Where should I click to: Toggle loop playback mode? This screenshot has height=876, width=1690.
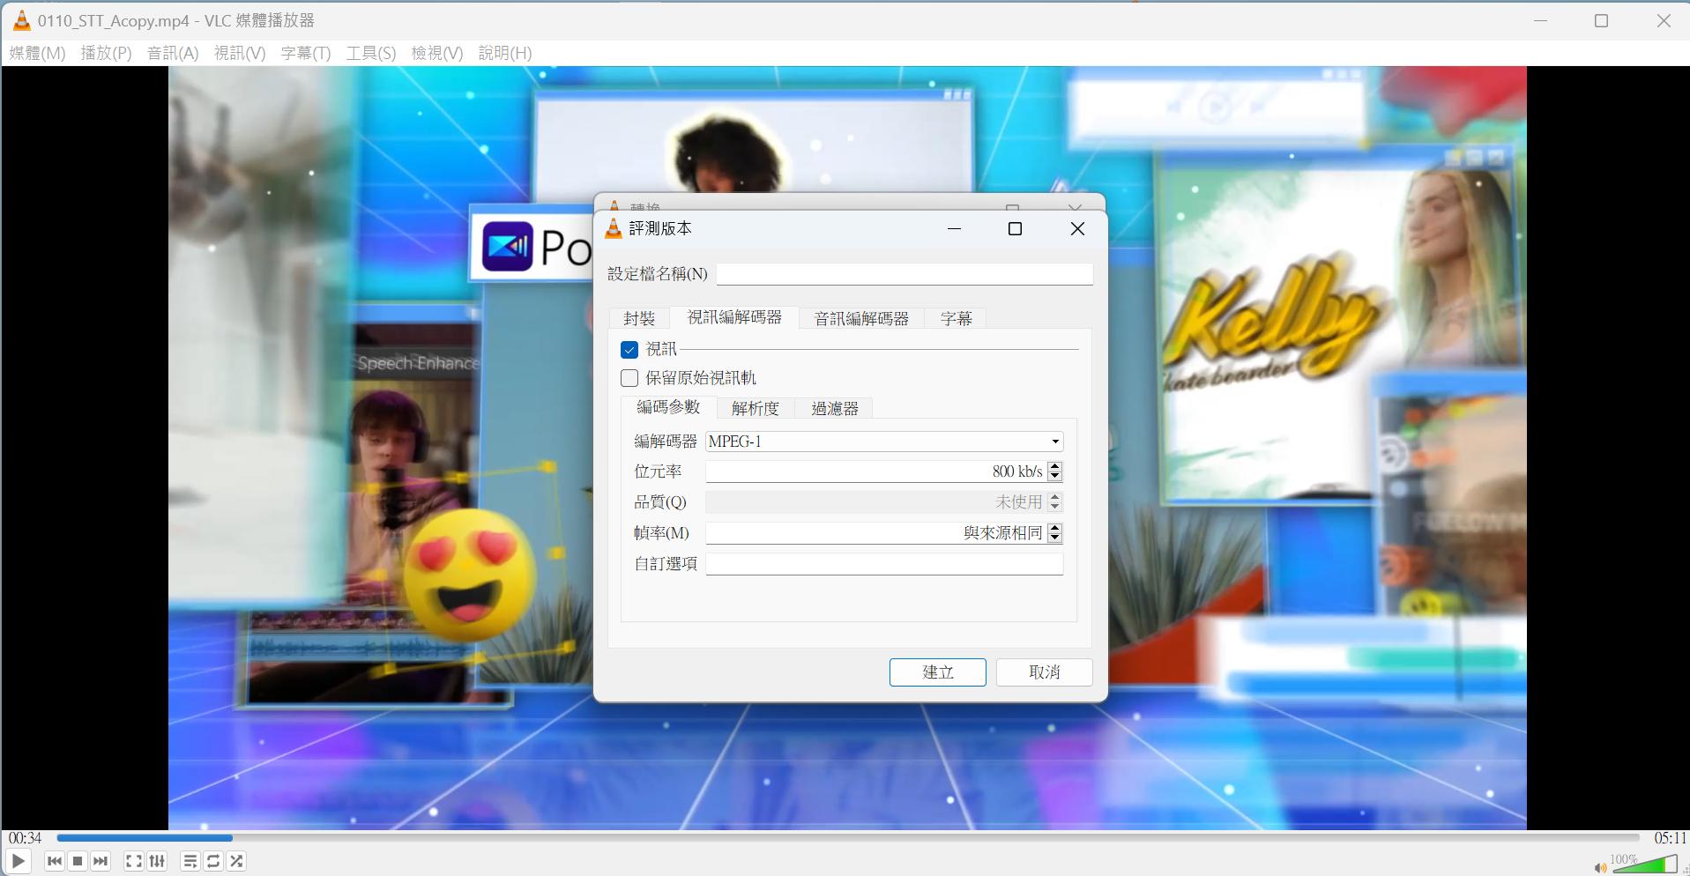coord(213,861)
